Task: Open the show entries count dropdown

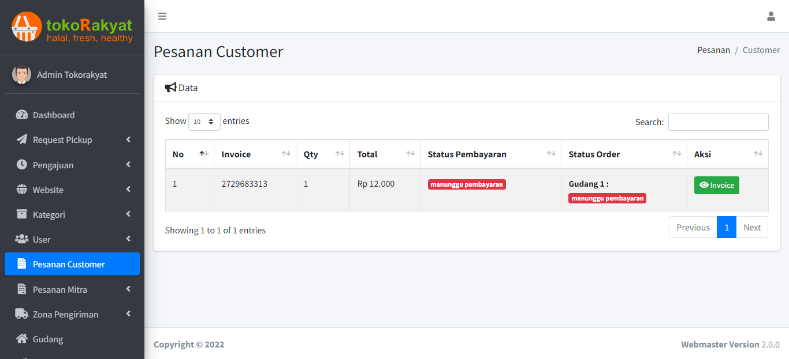Action: pos(204,122)
